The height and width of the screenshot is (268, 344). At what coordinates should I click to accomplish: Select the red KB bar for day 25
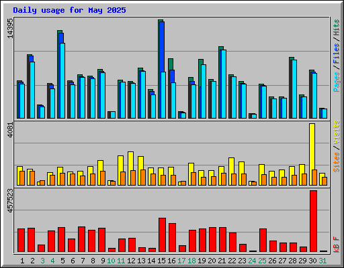263,240
